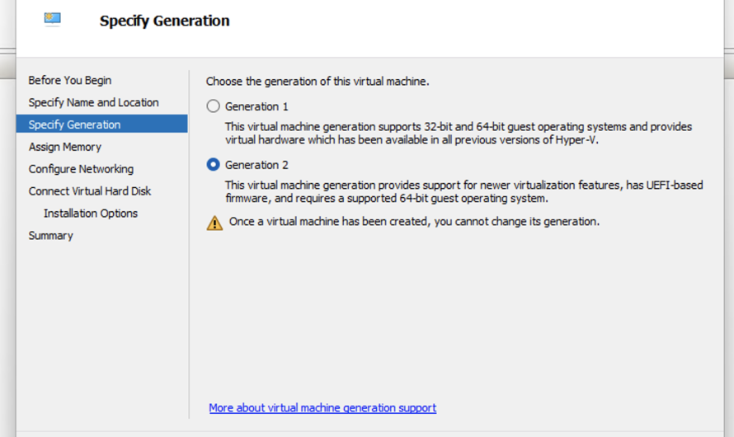Click the 'Generation 1' option label text
This screenshot has height=437, width=734.
click(256, 106)
